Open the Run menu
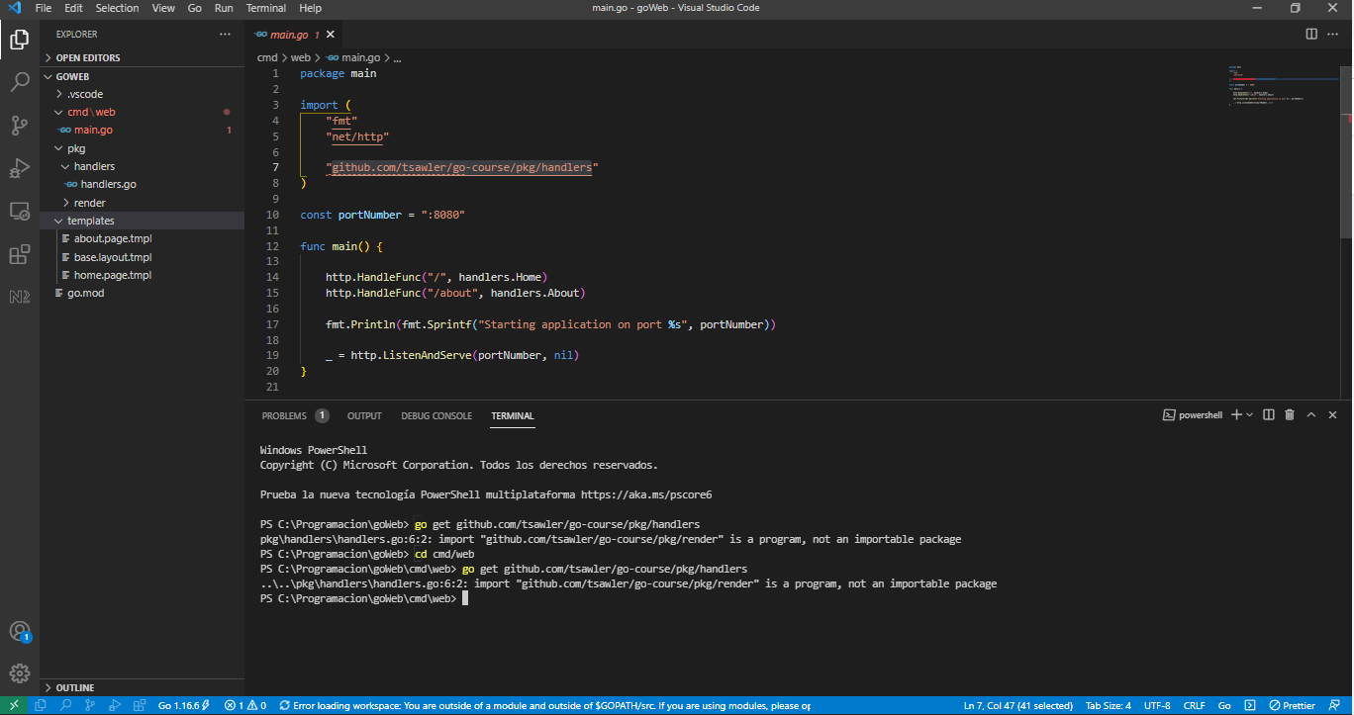The height and width of the screenshot is (715, 1354). coord(224,8)
